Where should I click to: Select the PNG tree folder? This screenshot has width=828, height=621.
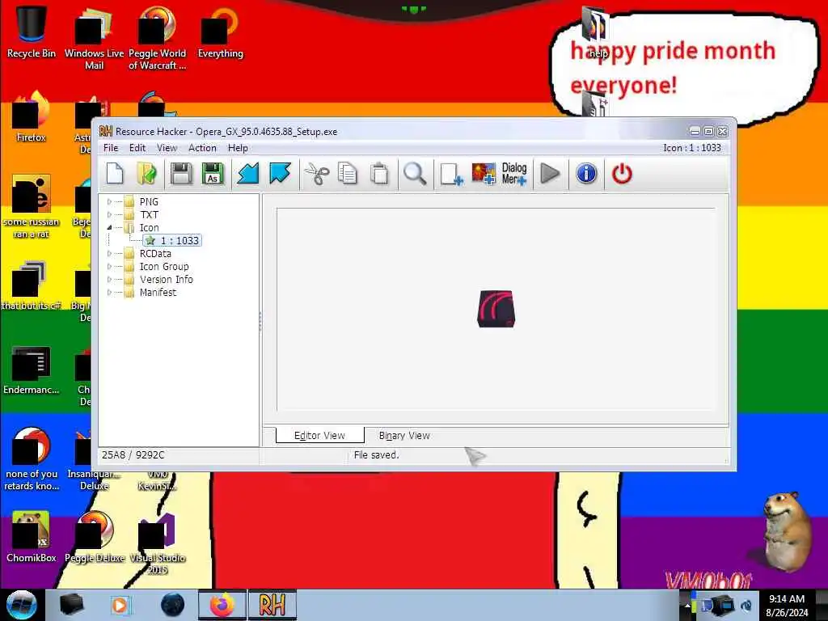[149, 201]
